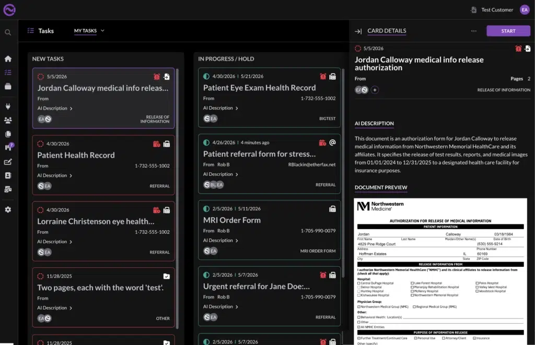Click status circle on Lorraine Christenson card
535x345 pixels.
40,210
